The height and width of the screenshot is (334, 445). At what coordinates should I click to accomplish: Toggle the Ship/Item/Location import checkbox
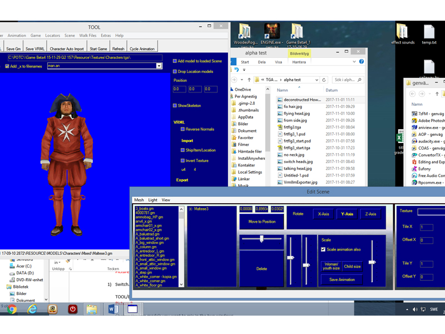(183, 150)
